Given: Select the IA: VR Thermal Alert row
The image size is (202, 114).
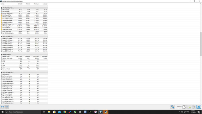Looking at the screenshot, I should (x=24, y=81).
